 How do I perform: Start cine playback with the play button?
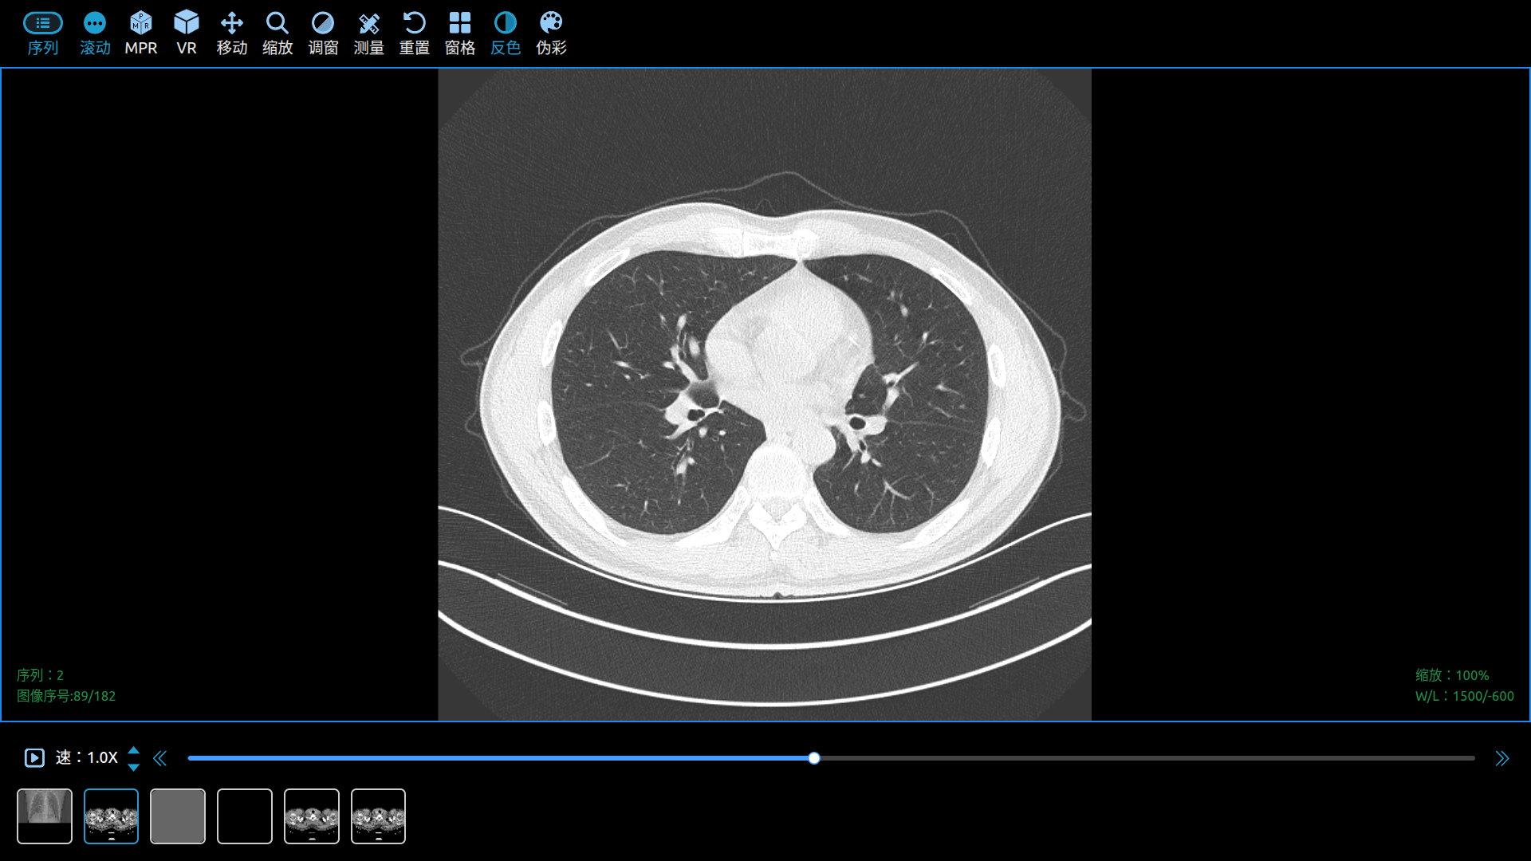coord(33,758)
